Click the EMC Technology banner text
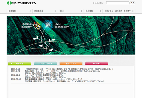The height and width of the screenshot is (98, 142). pos(61,25)
